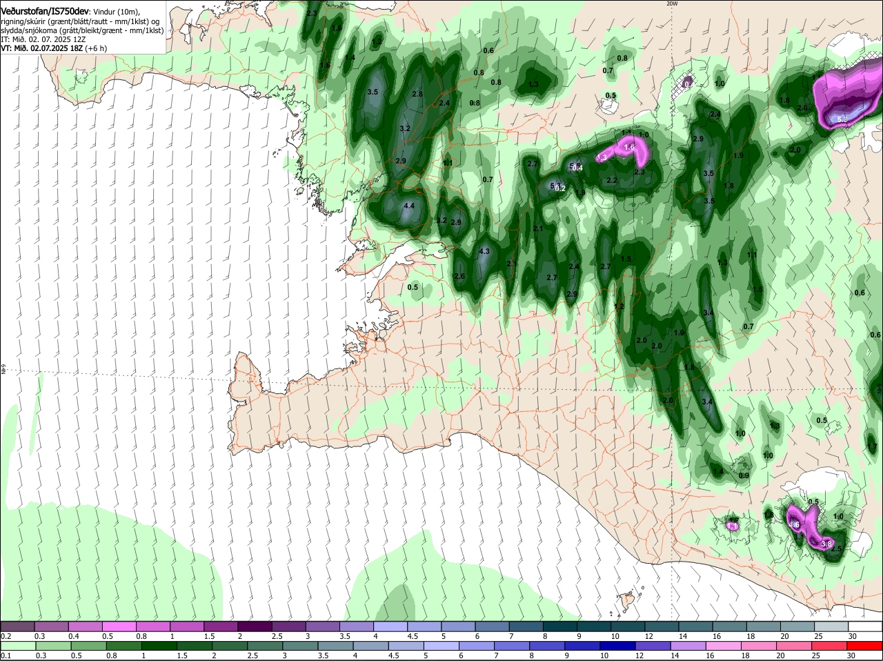Click the pink 20 swatch in lower legend

click(x=795, y=646)
